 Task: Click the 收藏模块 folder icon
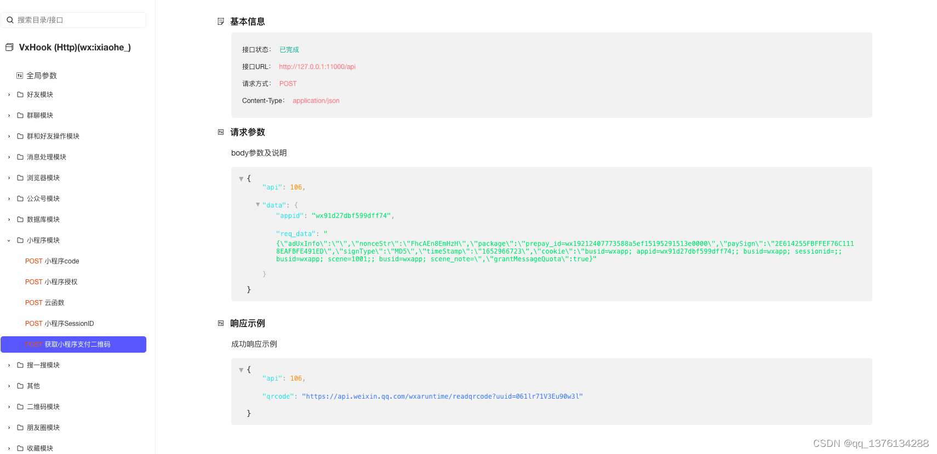tap(20, 449)
